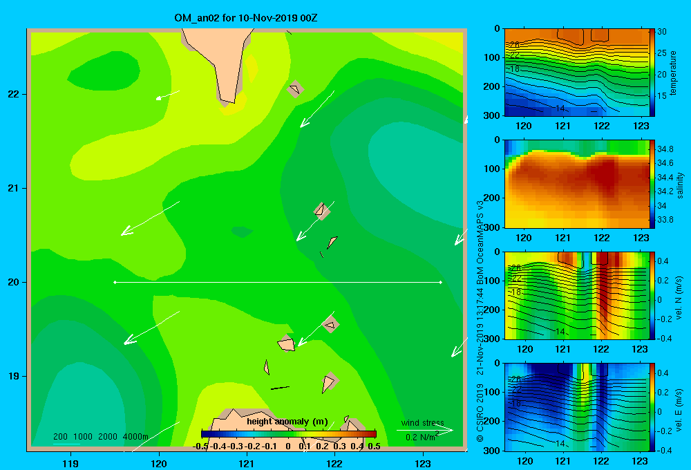
Task: Click the short wind arrow near 120E 22N
Action: [167, 95]
